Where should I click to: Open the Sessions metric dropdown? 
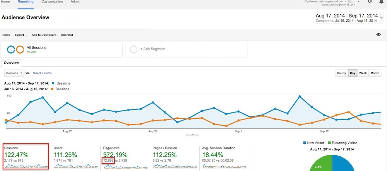[14, 73]
